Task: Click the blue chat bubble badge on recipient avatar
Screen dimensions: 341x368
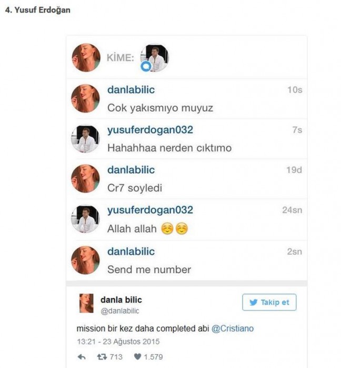Action: (146, 66)
